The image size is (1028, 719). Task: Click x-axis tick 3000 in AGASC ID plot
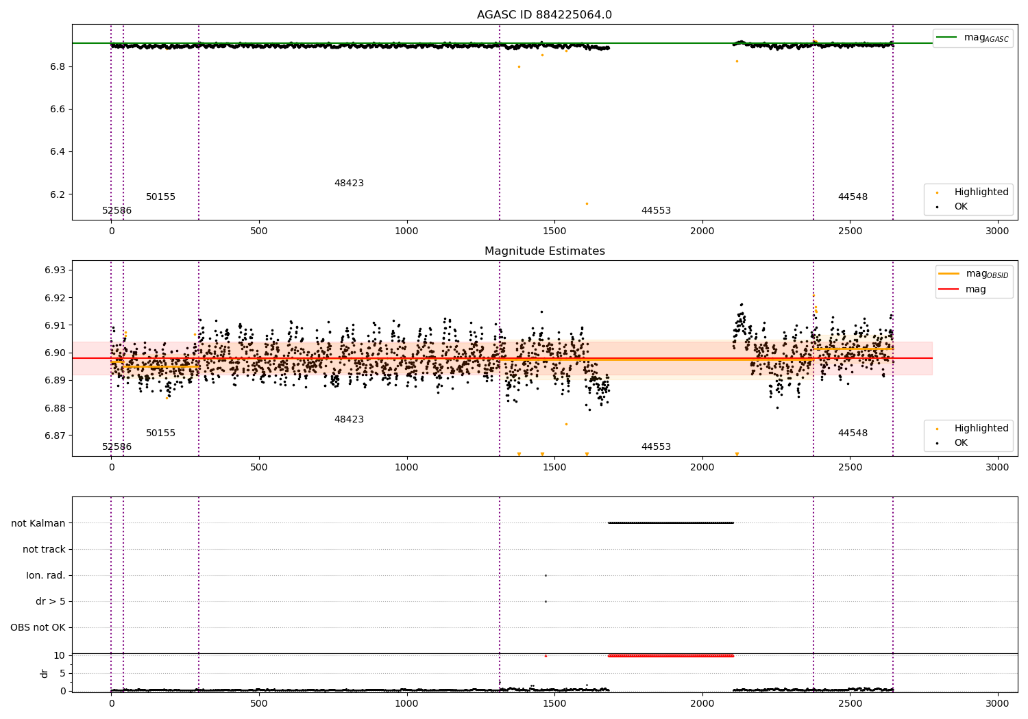(997, 231)
